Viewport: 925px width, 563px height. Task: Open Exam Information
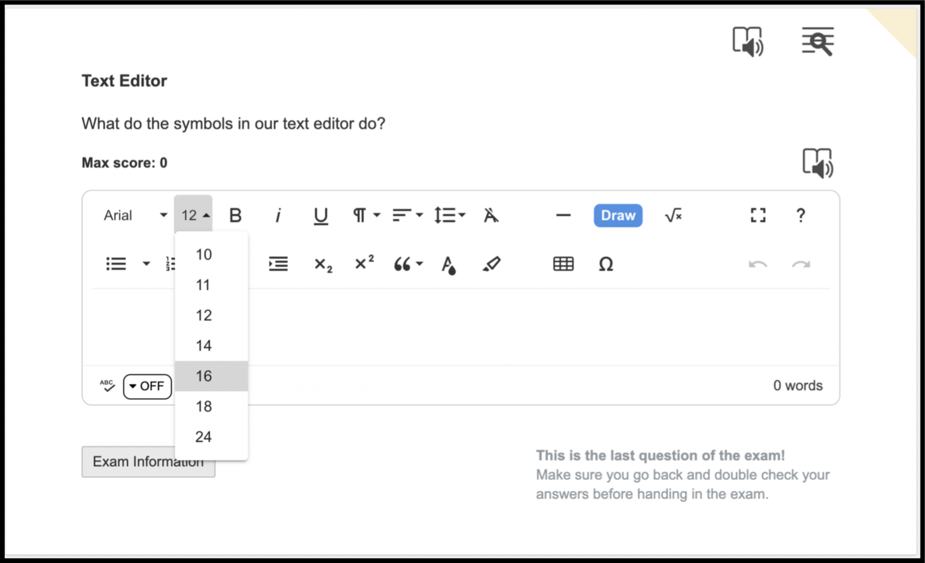[x=148, y=462]
